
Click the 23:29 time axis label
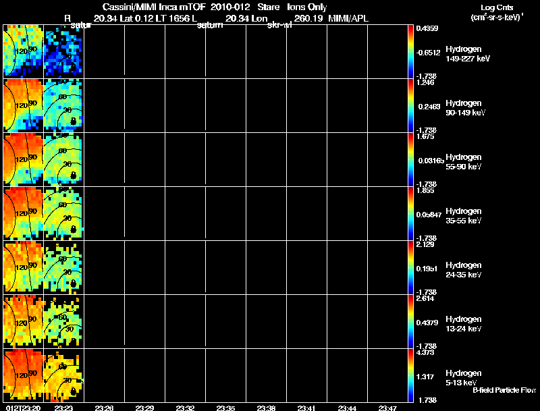point(144,408)
